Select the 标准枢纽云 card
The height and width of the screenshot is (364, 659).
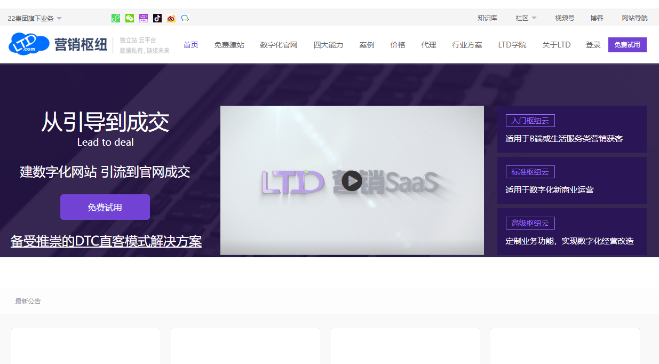click(x=572, y=180)
